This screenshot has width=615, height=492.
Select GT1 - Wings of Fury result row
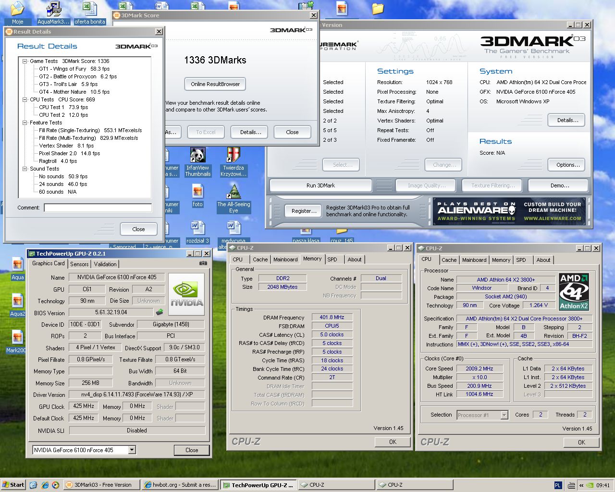[x=74, y=69]
